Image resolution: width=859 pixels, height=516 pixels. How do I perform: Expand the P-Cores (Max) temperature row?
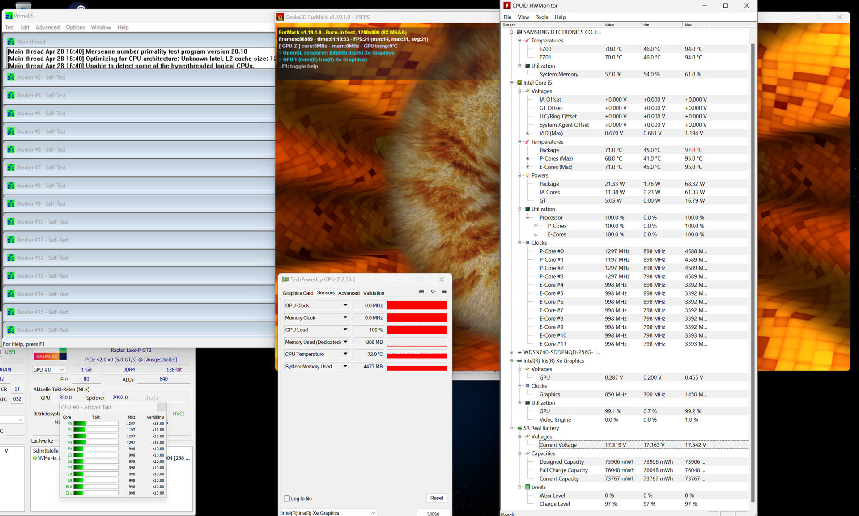point(527,159)
